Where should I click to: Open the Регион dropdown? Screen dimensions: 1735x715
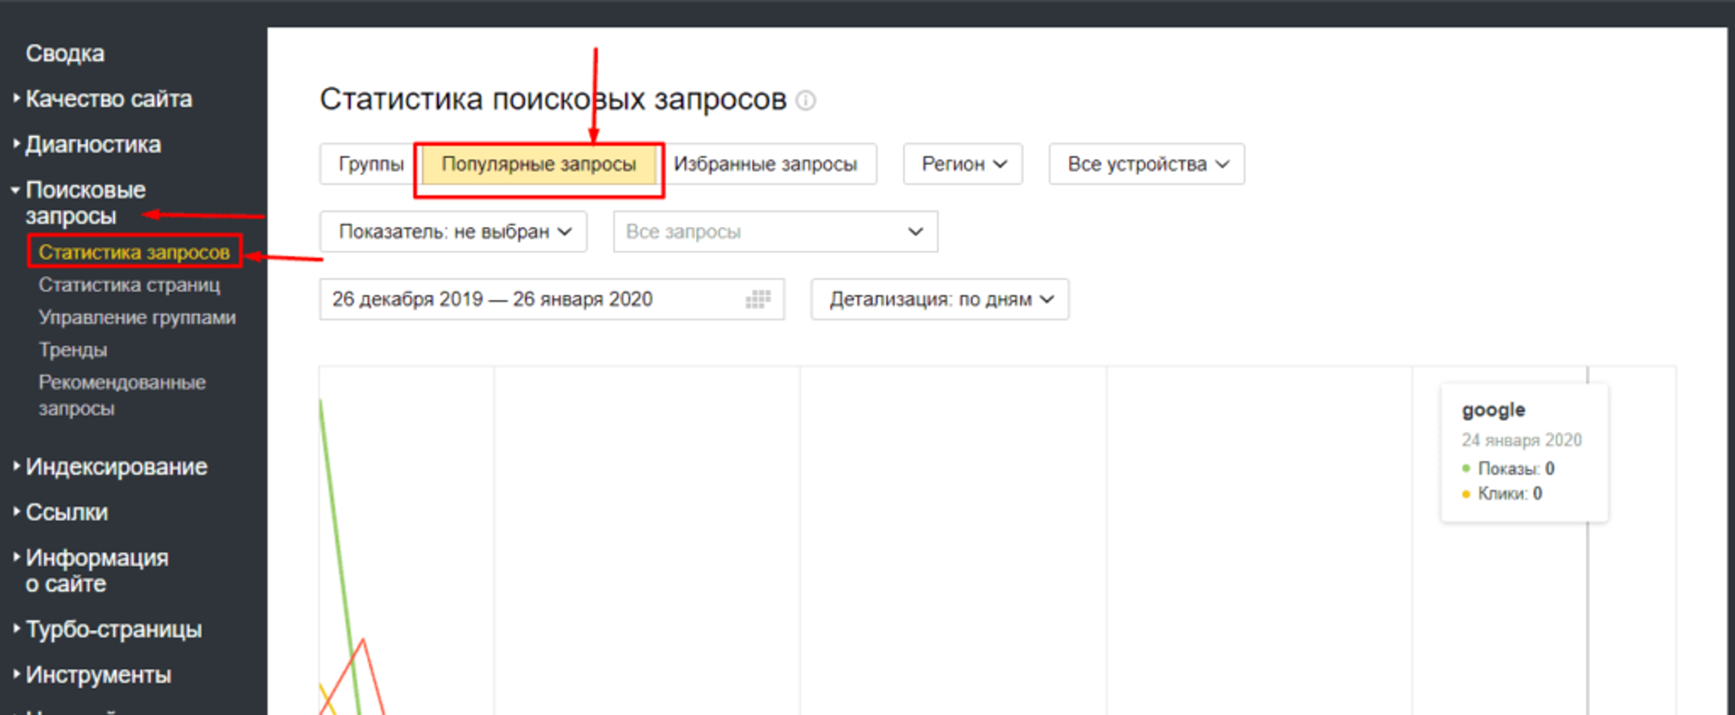962,164
